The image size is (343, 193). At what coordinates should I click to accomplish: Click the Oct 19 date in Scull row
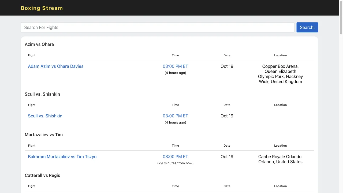(x=227, y=116)
